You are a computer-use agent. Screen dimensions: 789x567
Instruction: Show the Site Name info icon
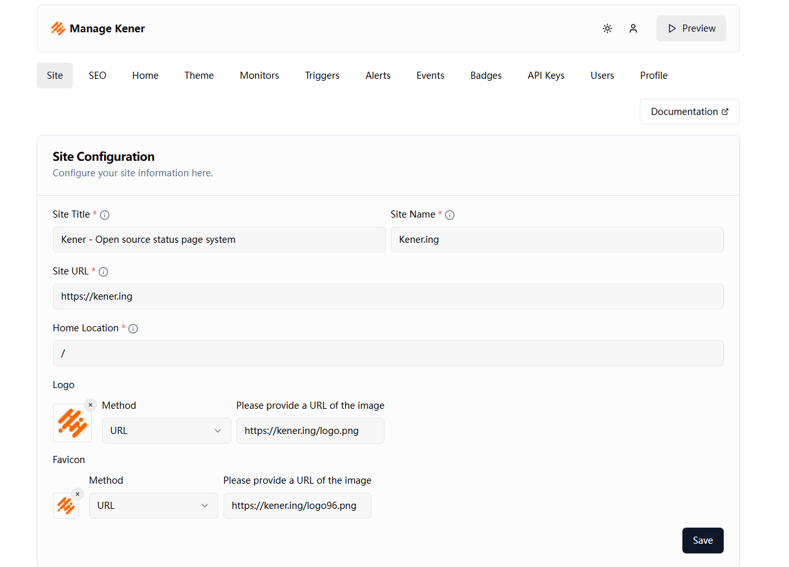(x=450, y=215)
